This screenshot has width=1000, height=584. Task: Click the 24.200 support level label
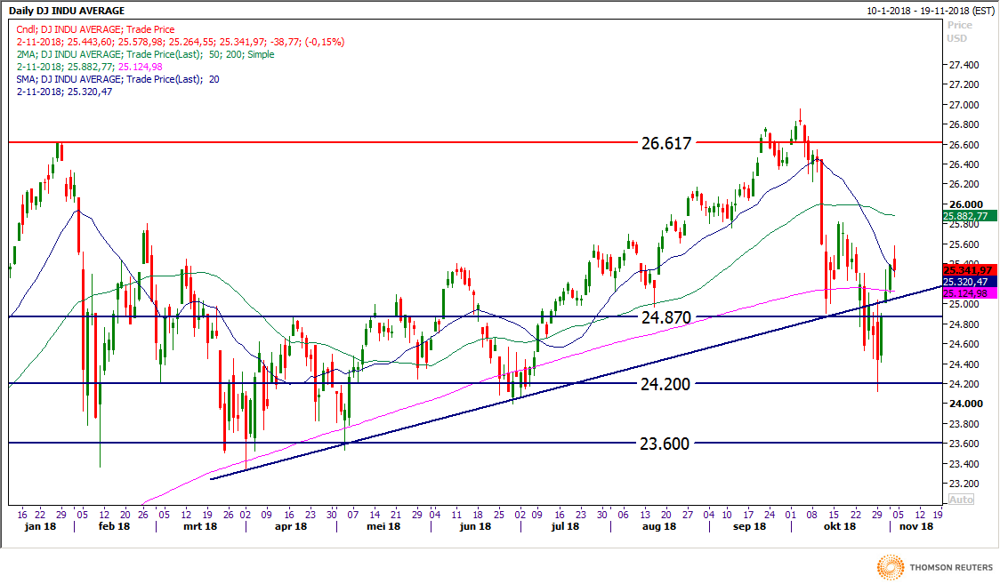(665, 384)
